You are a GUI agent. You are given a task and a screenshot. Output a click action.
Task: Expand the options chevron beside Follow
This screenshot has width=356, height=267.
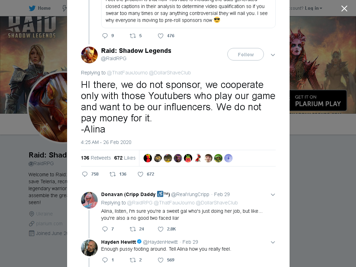point(273,55)
